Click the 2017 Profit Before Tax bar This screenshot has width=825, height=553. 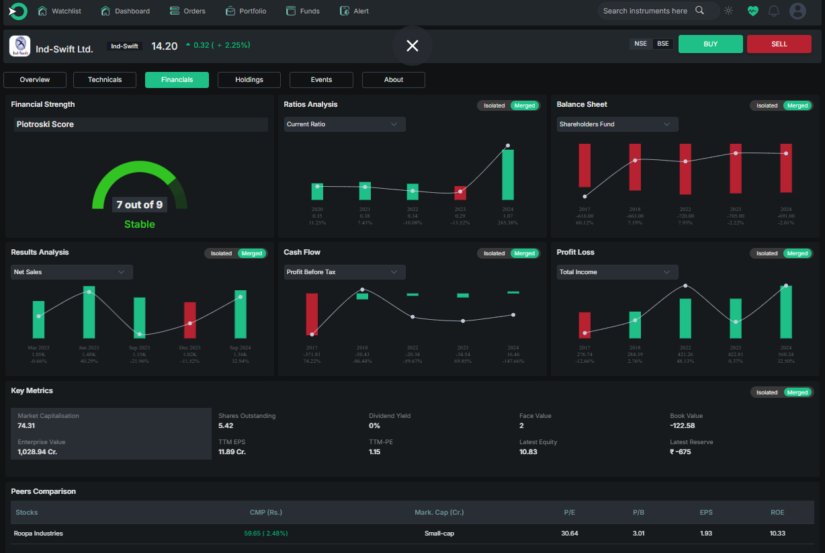point(312,314)
